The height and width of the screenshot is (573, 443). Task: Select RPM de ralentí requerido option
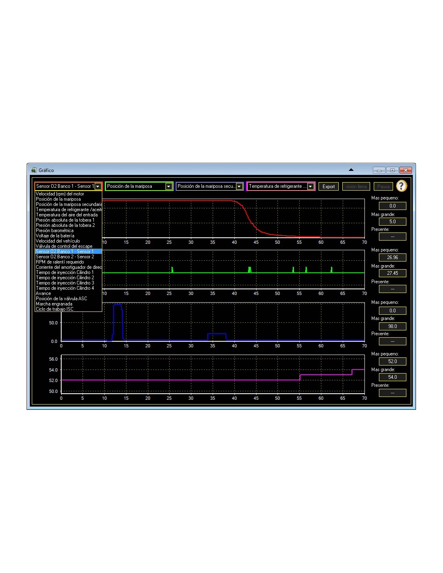point(60,262)
